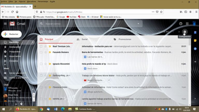199x112 pixels.
Task: Open the Google apps grid
Action: pos(187,24)
